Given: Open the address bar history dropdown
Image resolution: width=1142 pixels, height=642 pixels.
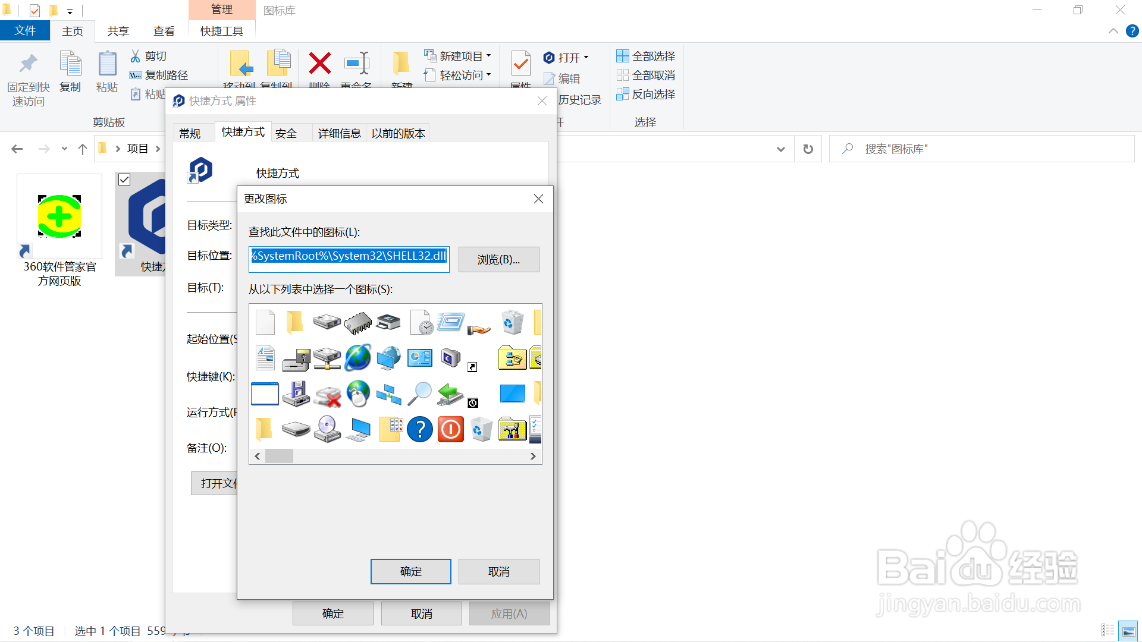Looking at the screenshot, I should tap(780, 149).
